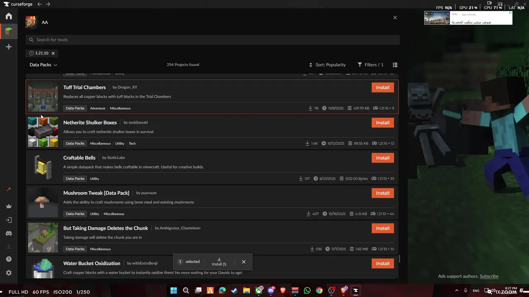The image size is (529, 297).
Task: Select the Minecraft grass block game icon
Action: [x=9, y=31]
